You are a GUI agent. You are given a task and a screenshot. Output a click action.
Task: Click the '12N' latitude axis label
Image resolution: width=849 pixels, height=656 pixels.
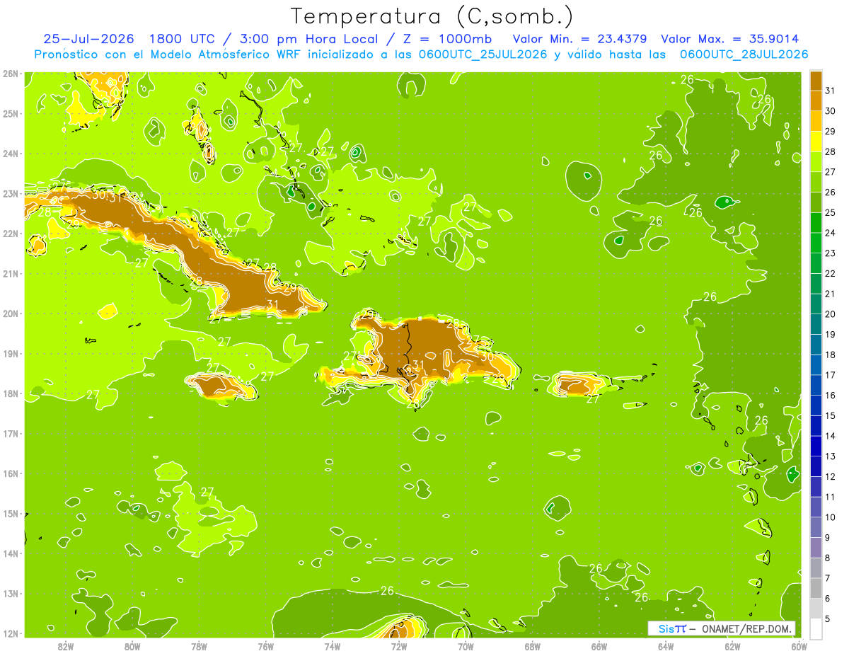click(x=10, y=633)
